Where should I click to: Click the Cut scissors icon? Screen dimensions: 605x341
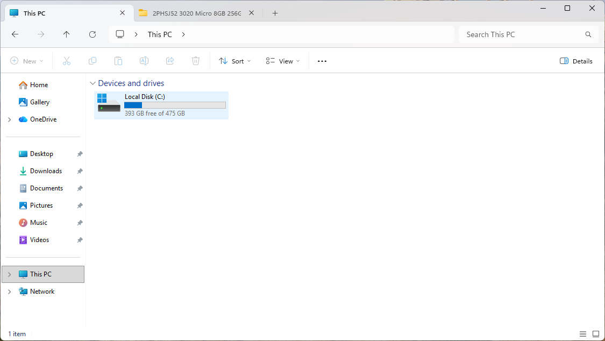pos(67,61)
